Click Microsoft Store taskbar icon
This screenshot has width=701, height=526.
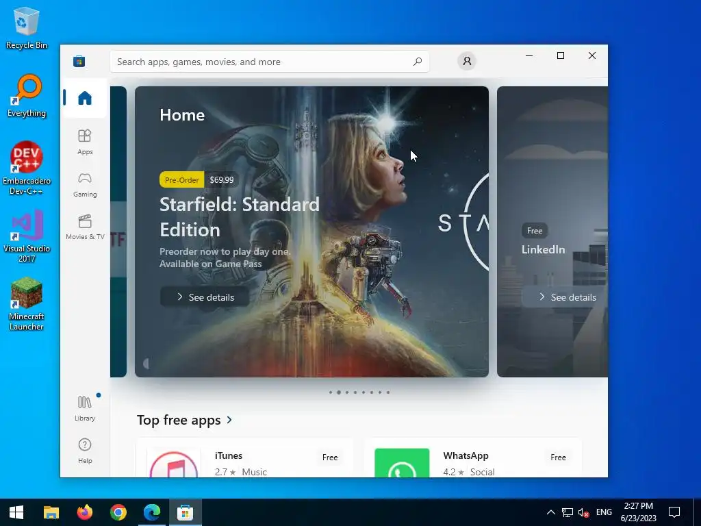(x=185, y=512)
